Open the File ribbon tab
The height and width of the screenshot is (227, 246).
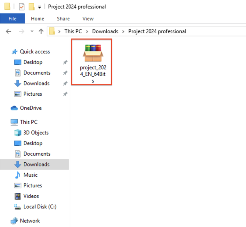click(12, 19)
